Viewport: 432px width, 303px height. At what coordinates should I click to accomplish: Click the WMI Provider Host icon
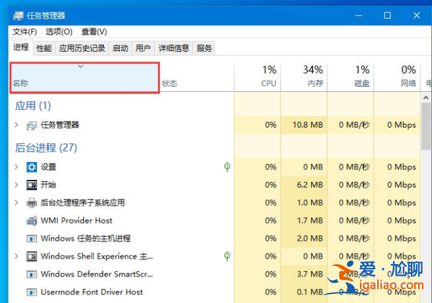pyautogui.click(x=32, y=221)
